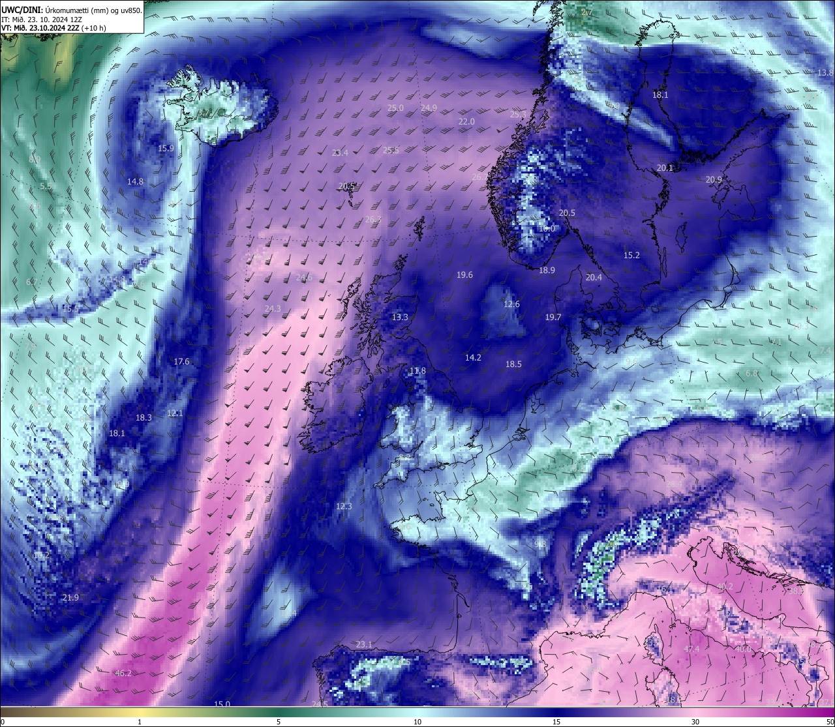Click the 18.3 value in the Atlantic
Screen dimensions: 835x727
[144, 417]
